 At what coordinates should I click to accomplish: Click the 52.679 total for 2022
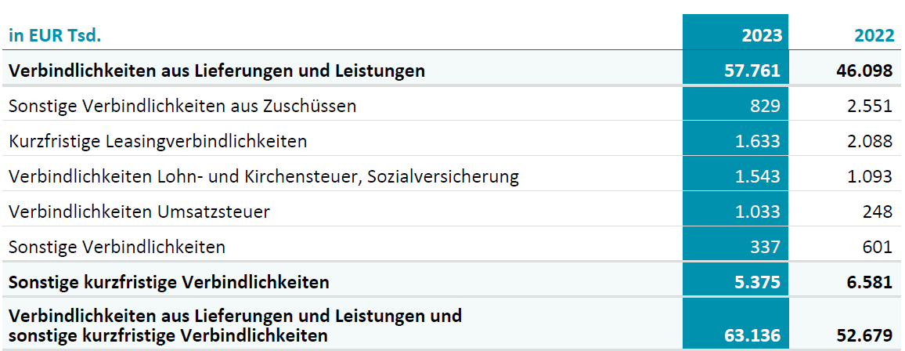[866, 335]
